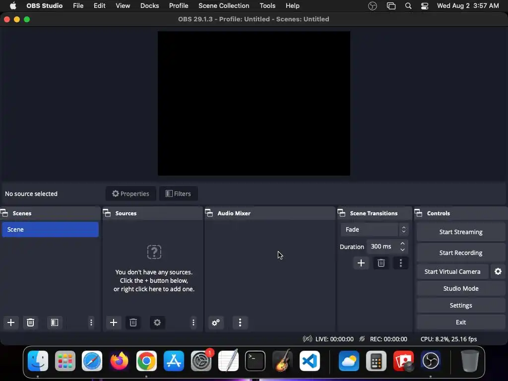The image size is (508, 381).
Task: Open OBS Settings from Controls
Action: [461, 305]
